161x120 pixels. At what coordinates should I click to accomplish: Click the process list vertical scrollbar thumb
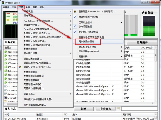pos(156,55)
